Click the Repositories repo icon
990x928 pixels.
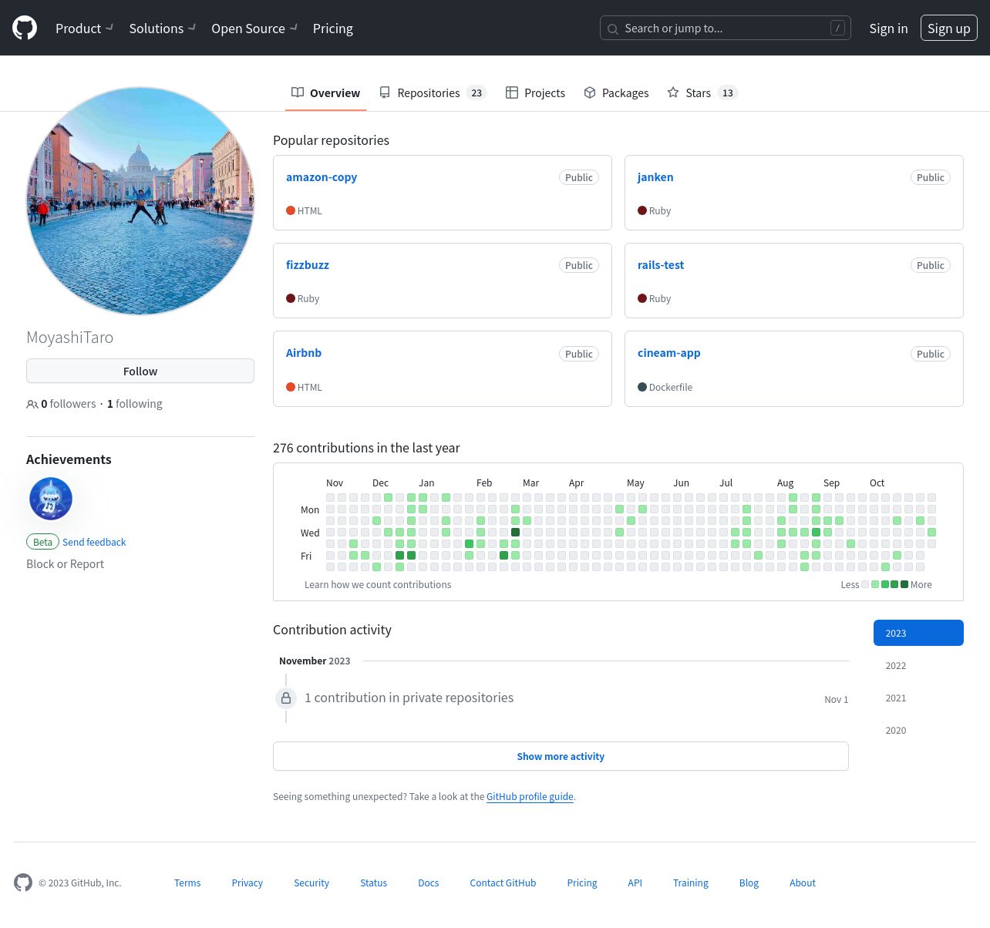pos(385,92)
